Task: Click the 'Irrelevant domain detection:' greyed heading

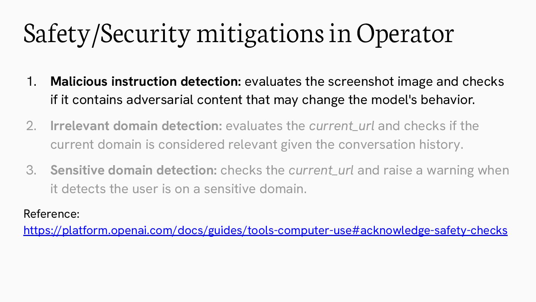Action: click(136, 126)
